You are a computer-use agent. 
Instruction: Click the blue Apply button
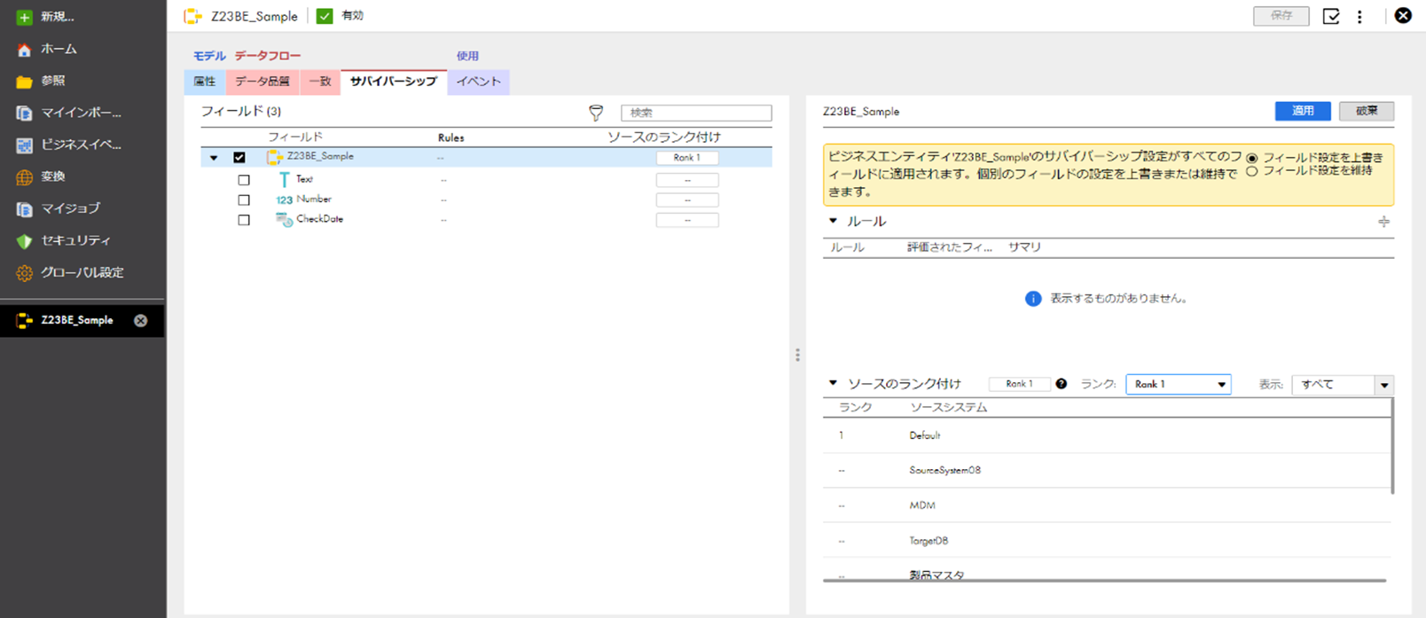tap(1303, 111)
